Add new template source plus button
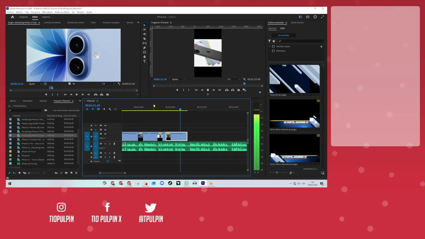The width and height of the screenshot is (425, 239). pyautogui.click(x=321, y=46)
